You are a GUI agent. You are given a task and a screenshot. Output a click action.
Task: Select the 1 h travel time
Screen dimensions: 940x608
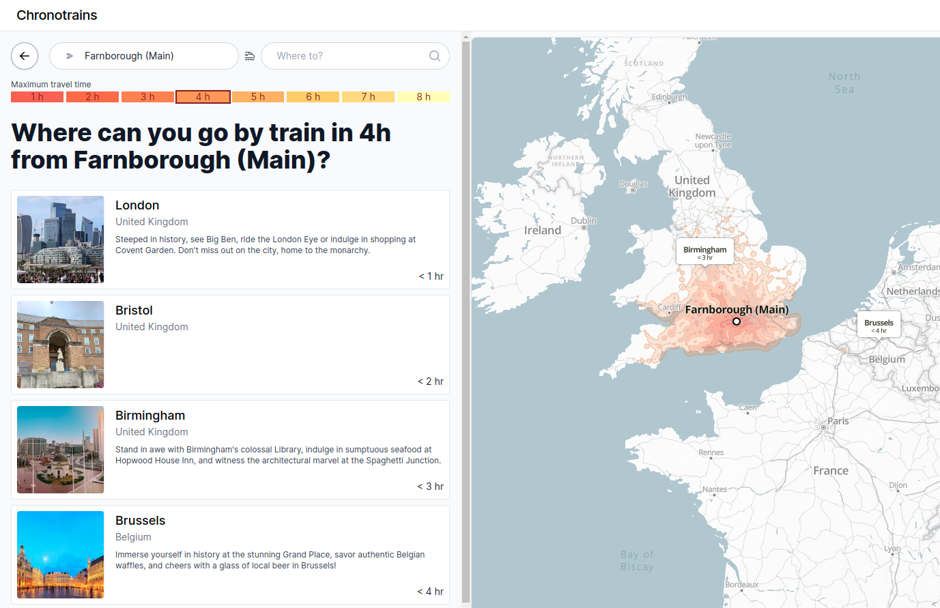coord(37,97)
